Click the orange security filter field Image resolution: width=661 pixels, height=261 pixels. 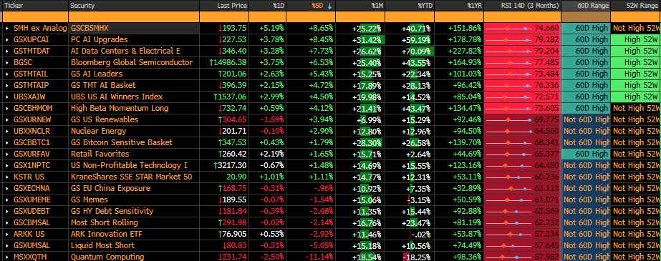coord(134,17)
